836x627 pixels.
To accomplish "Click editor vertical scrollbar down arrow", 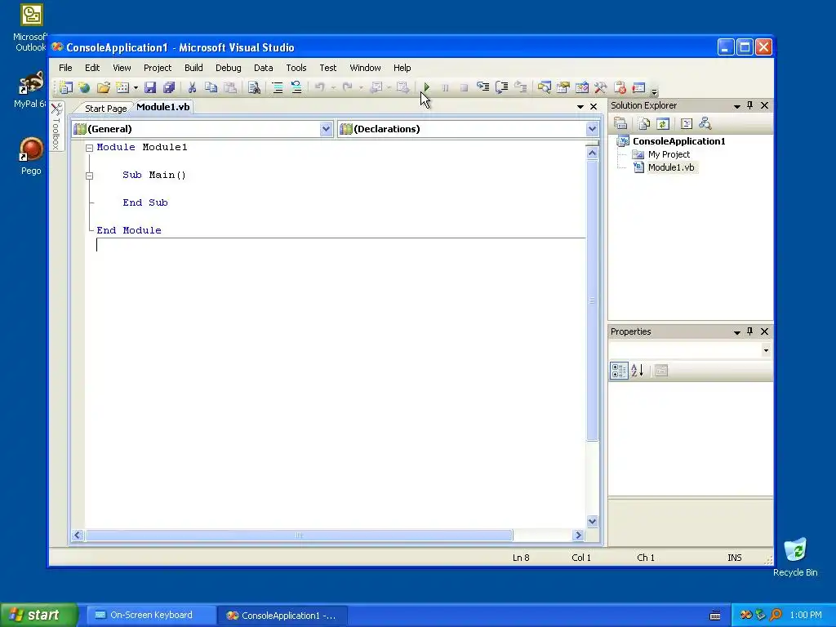I will coord(593,522).
